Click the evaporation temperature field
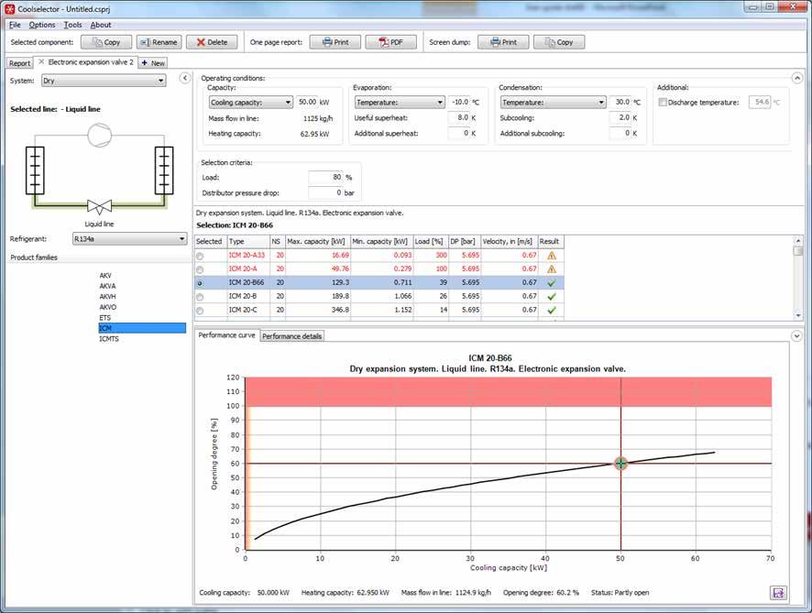 [x=459, y=102]
